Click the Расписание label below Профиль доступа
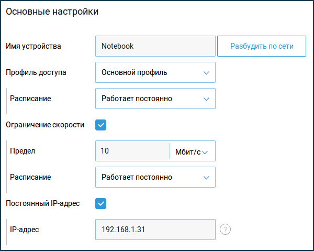314x251 pixels. tap(30, 99)
